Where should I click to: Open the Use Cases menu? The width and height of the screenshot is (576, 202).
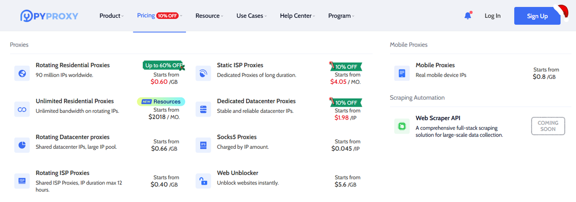(x=251, y=16)
